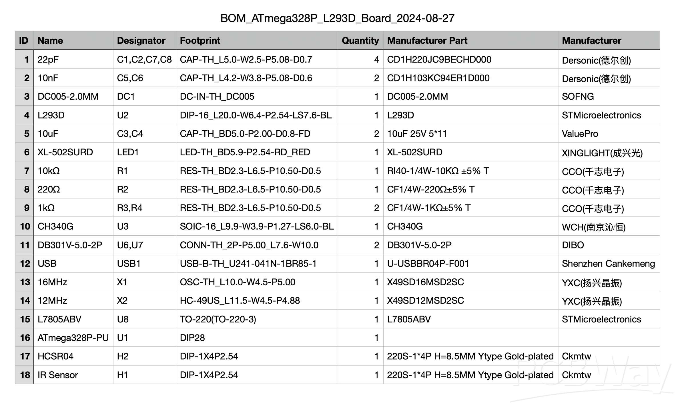Select the DIP28 footprint cell
686x411 pixels.
192,338
